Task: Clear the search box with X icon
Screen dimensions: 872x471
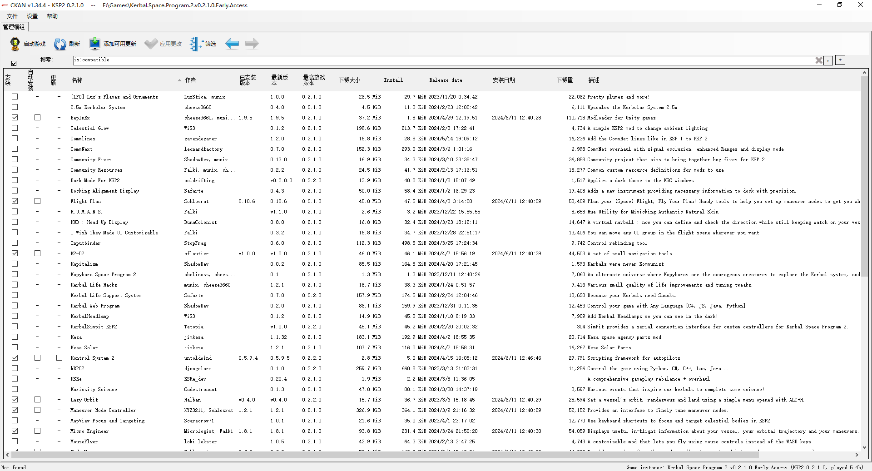Action: 819,60
